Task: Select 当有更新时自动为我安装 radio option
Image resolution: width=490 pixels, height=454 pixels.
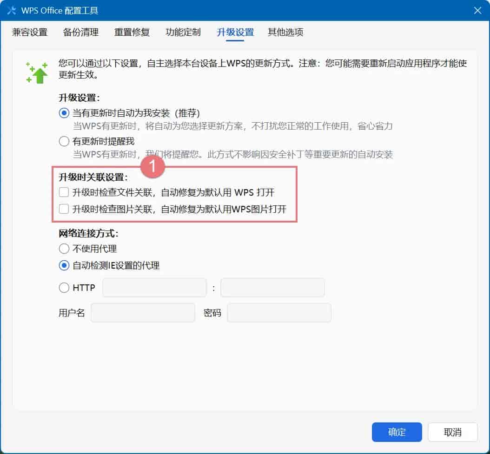Action: click(x=64, y=113)
